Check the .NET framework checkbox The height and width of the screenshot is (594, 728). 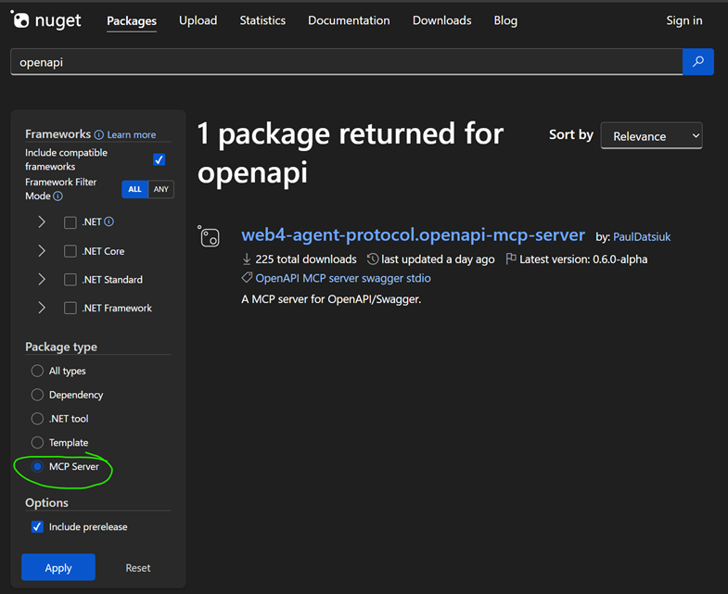[x=70, y=222]
